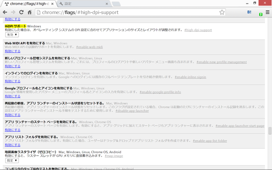Enable 新しいプロフィール管理システム via 有効にする
The width and height of the screenshot is (272, 170).
tap(13, 66)
